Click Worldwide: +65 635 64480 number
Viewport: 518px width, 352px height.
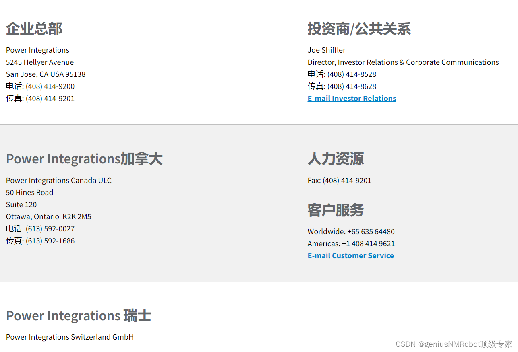[351, 232]
